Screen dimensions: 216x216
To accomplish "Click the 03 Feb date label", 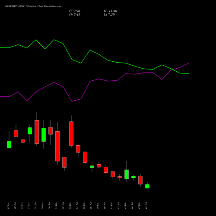I will pos(70,206).
